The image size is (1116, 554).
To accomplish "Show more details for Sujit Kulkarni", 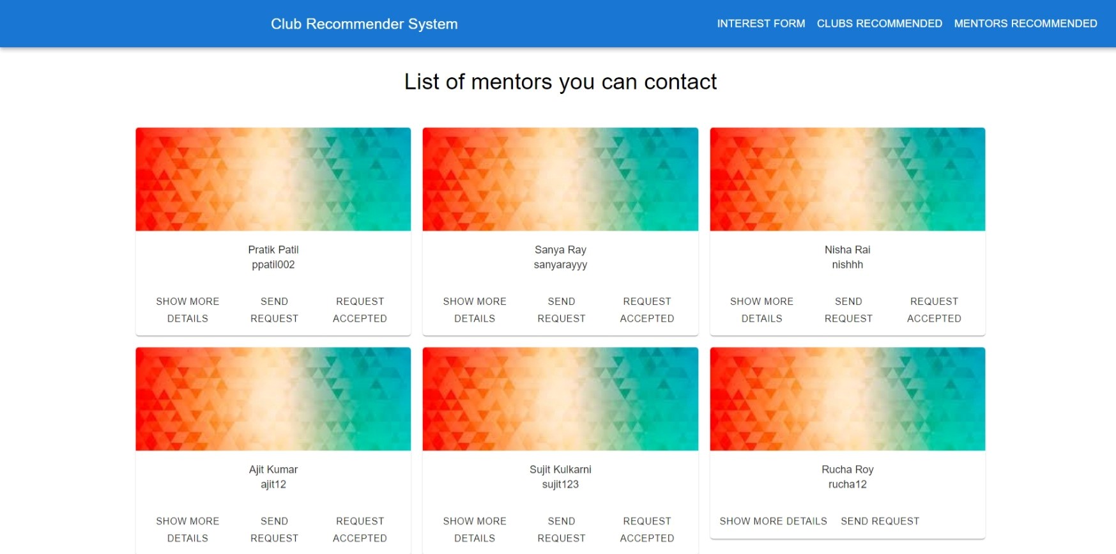I will coord(475,529).
